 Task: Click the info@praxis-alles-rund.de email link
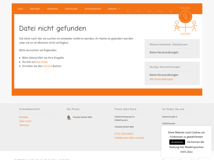click(129, 138)
